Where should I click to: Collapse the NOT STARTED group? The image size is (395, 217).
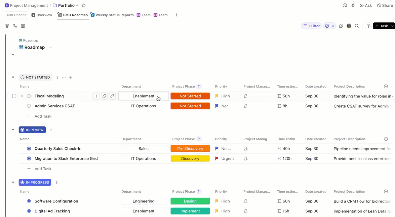pos(13,77)
